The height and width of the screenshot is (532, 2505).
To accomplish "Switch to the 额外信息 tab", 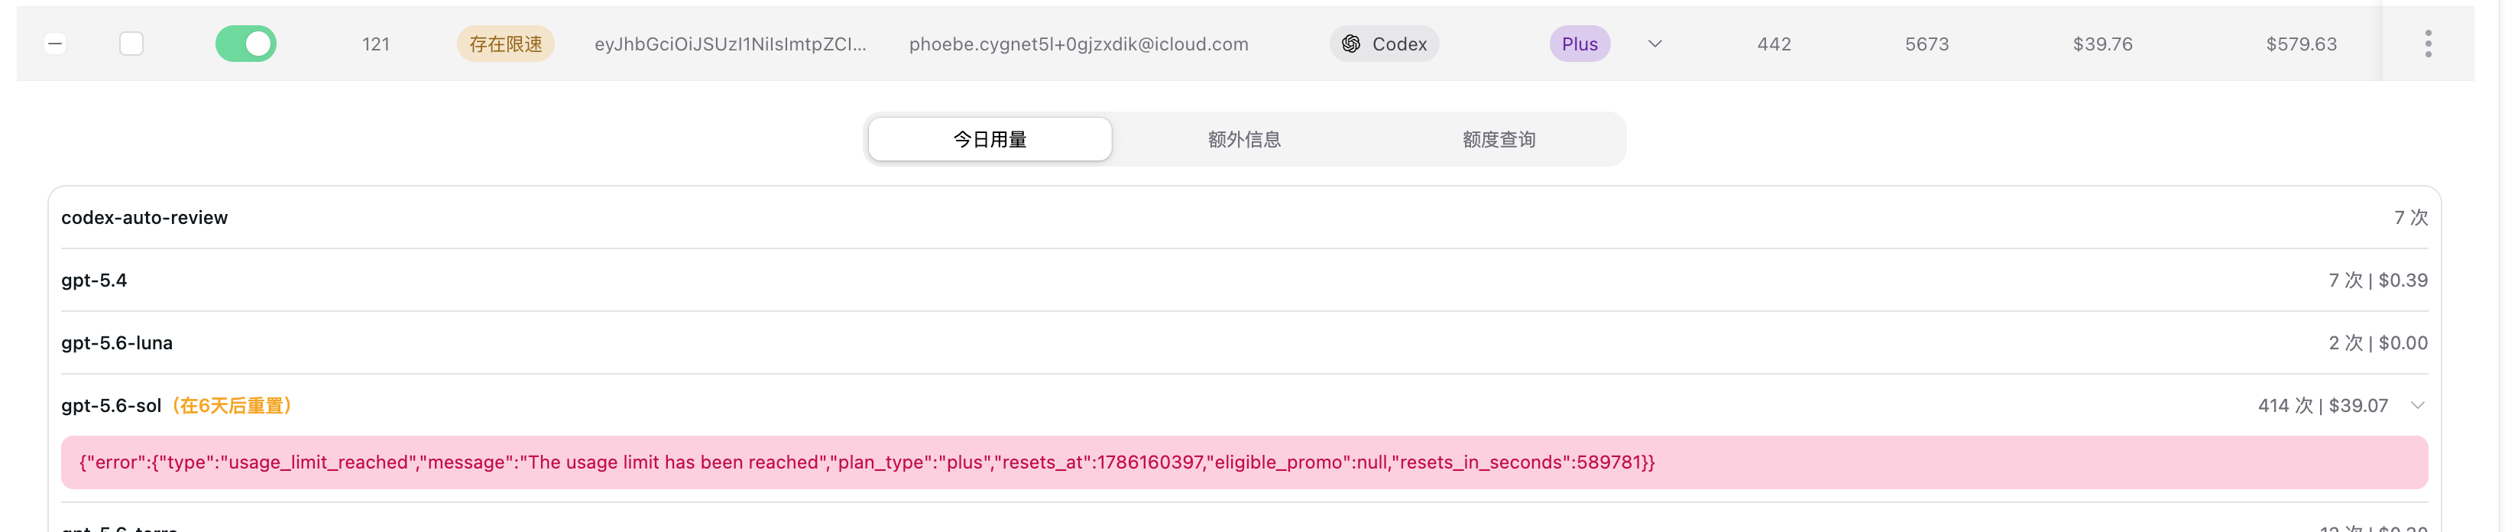I will pyautogui.click(x=1244, y=139).
